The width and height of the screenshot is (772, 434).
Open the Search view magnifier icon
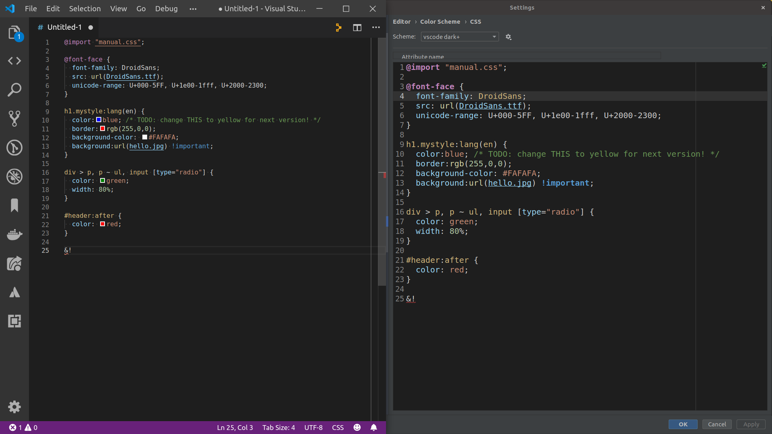coord(14,90)
